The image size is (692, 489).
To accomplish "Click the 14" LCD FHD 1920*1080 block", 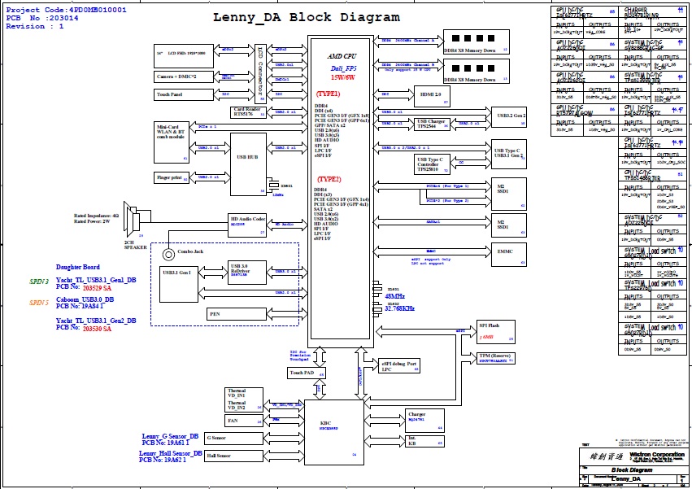I will pyautogui.click(x=184, y=56).
